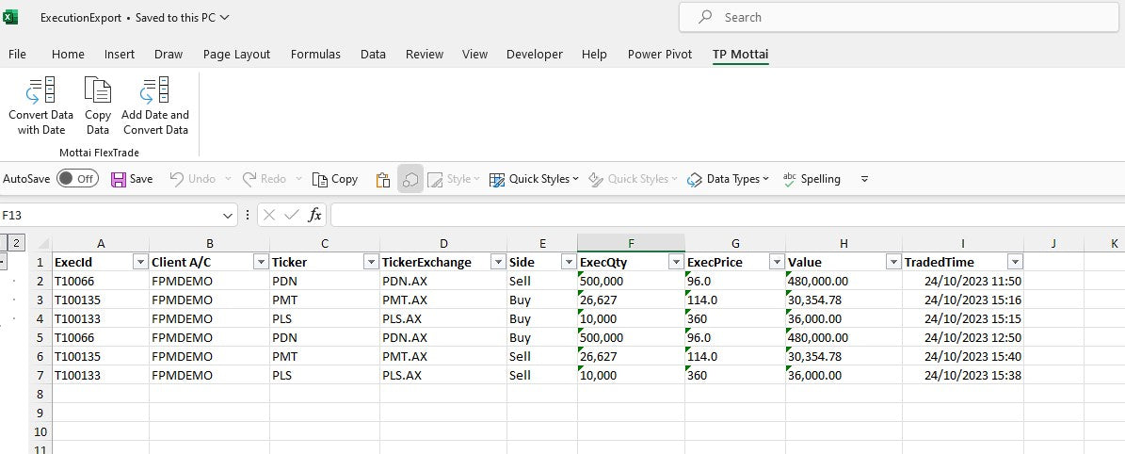The width and height of the screenshot is (1125, 454).
Task: Open Client A/C column filter dropdown
Action: pyautogui.click(x=261, y=262)
